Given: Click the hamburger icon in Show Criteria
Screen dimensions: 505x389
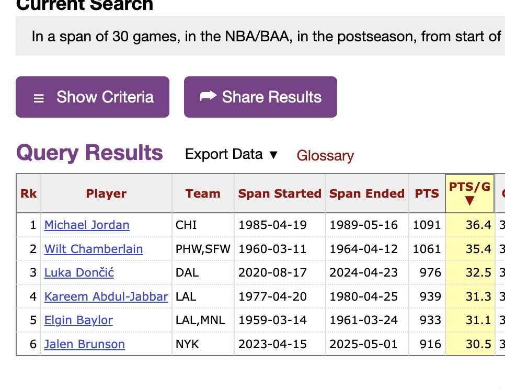Looking at the screenshot, I should [x=39, y=98].
